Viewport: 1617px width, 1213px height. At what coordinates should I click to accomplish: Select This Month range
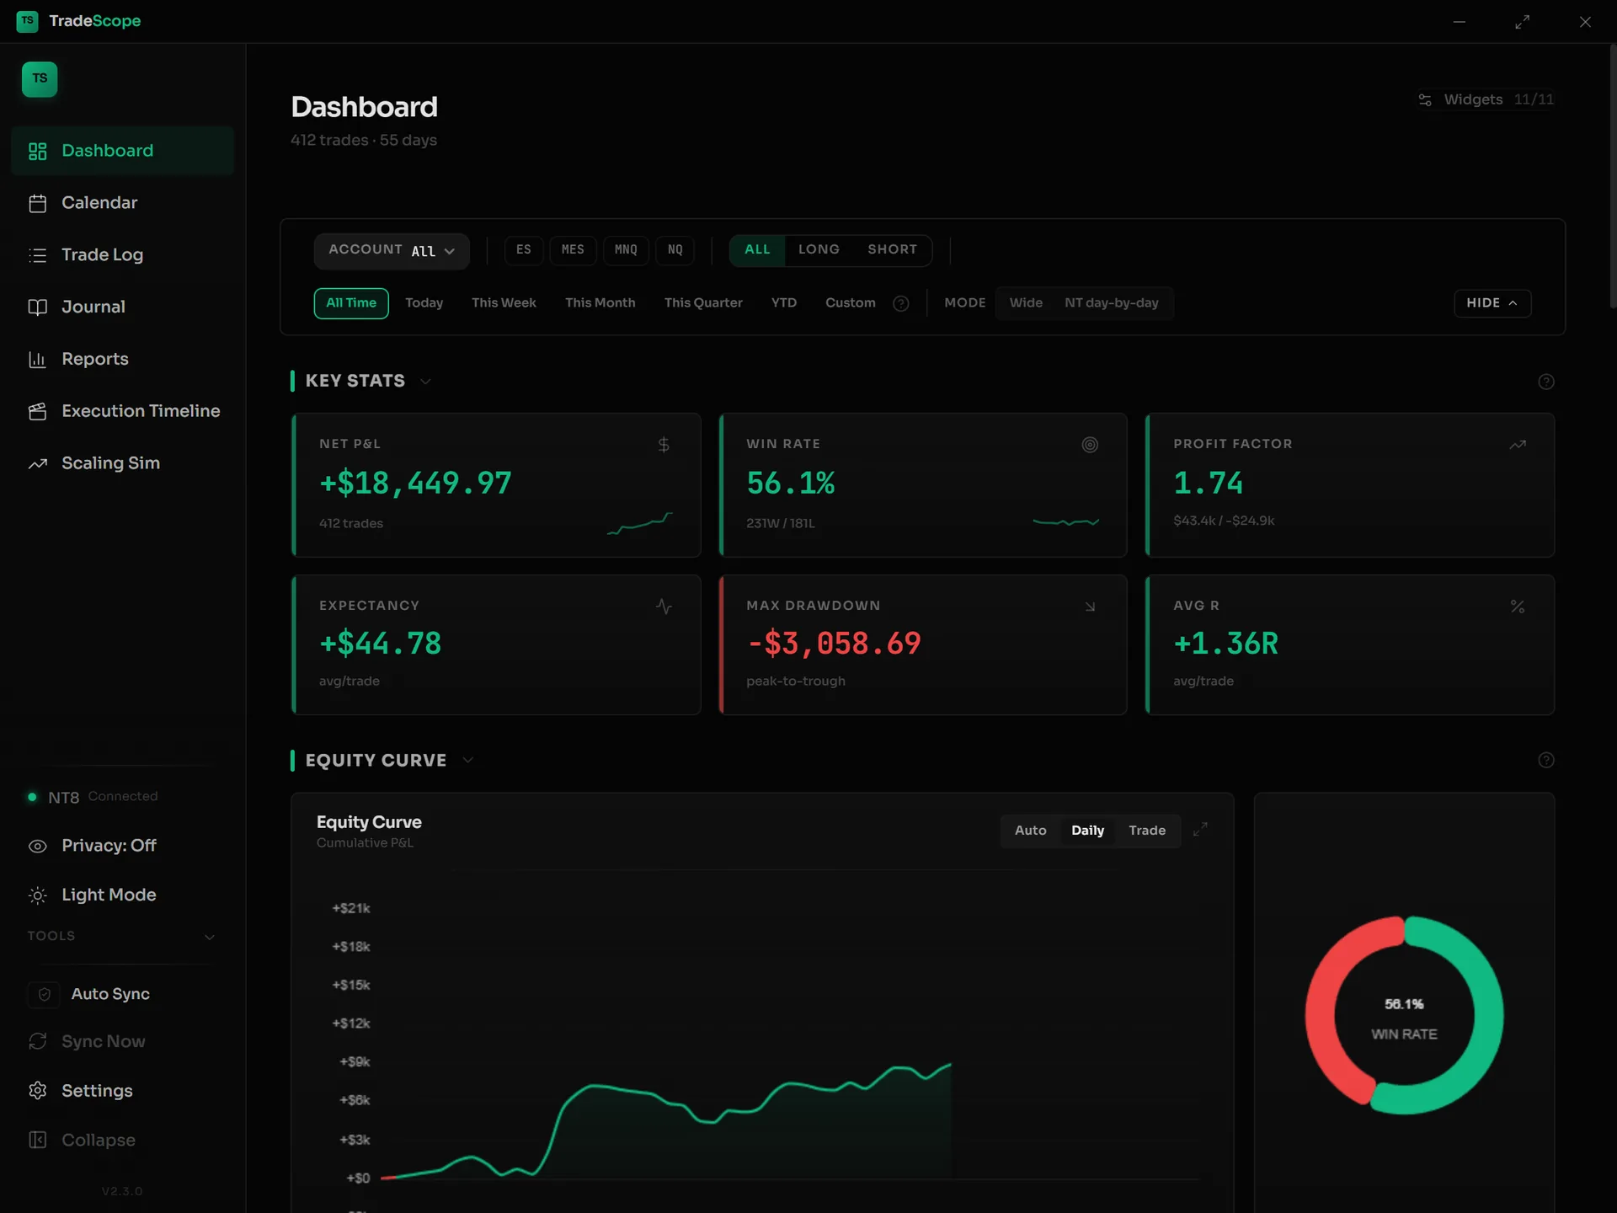coord(600,303)
